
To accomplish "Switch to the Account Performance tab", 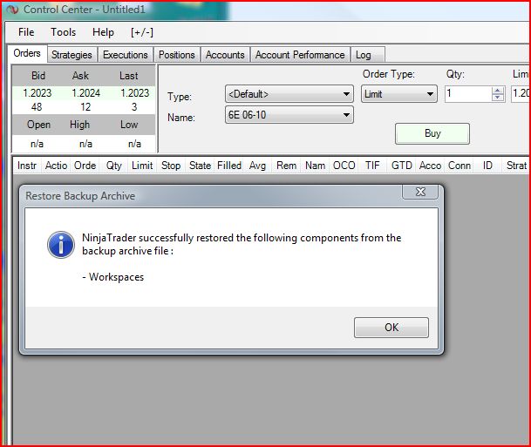I will (300, 55).
